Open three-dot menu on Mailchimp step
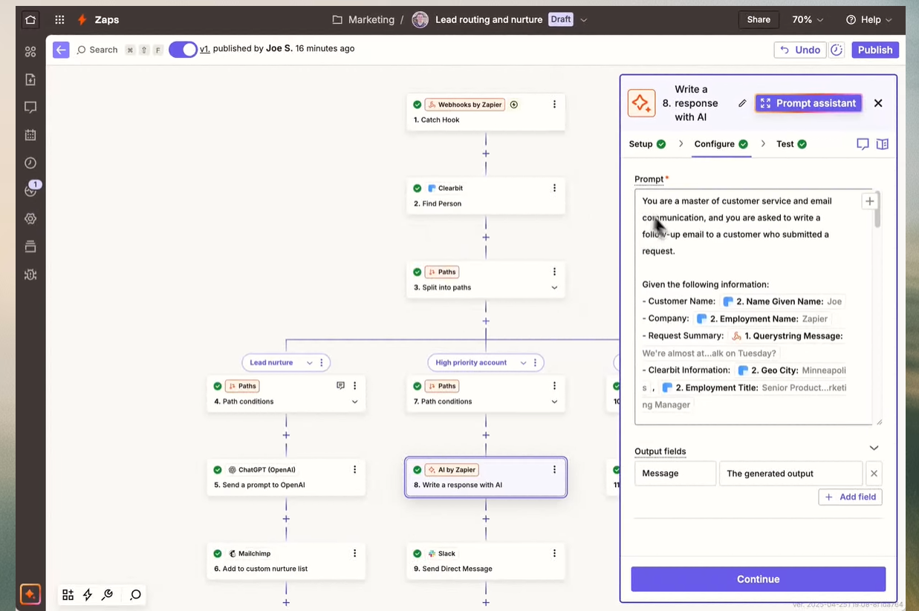The width and height of the screenshot is (919, 611). [x=354, y=553]
